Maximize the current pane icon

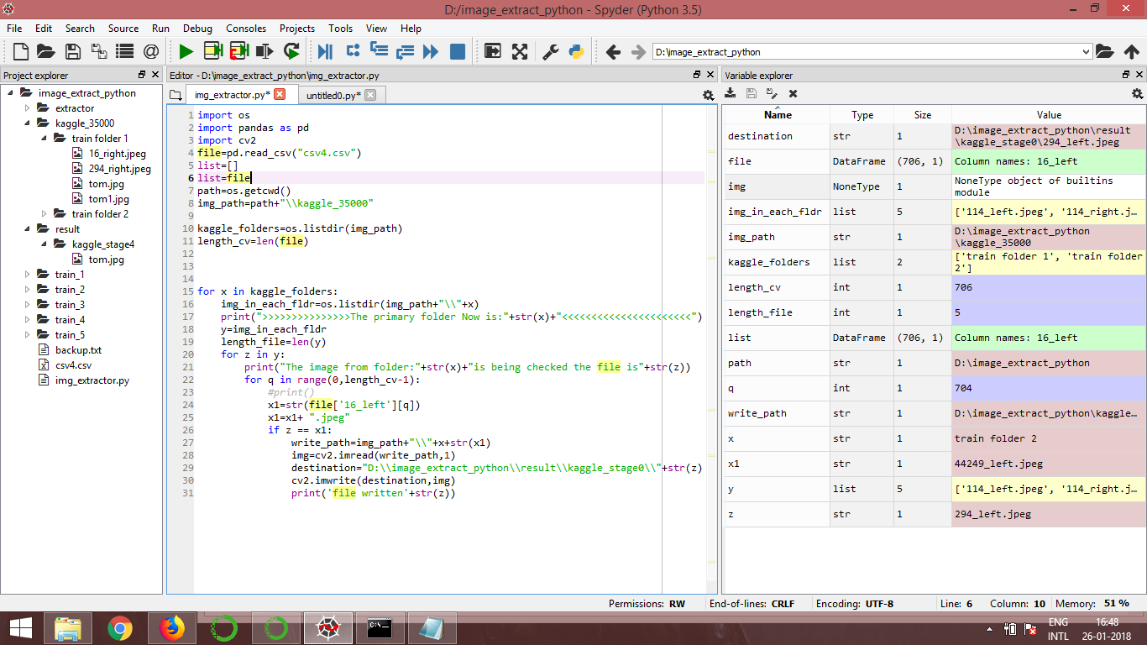[493, 52]
